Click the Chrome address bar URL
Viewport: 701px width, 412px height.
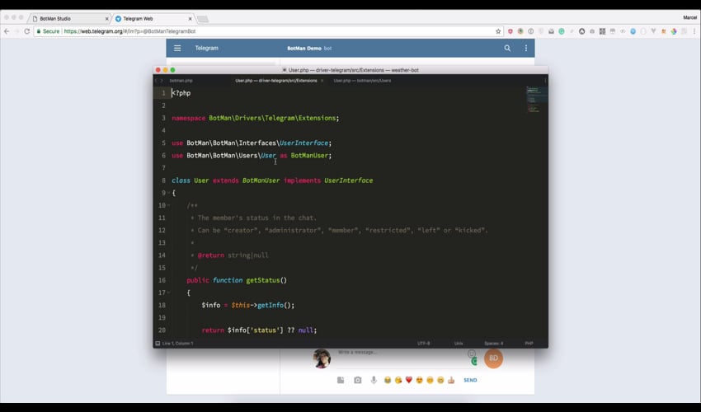click(129, 31)
